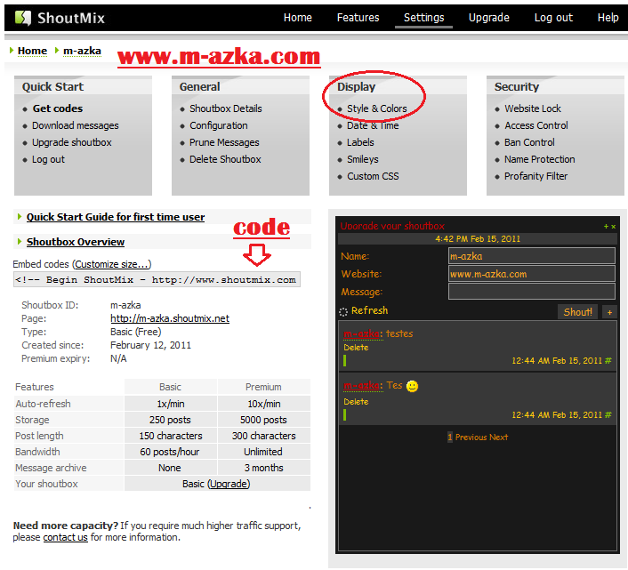Click into the embed codes text field
This screenshot has width=628, height=570.
pyautogui.click(x=157, y=279)
